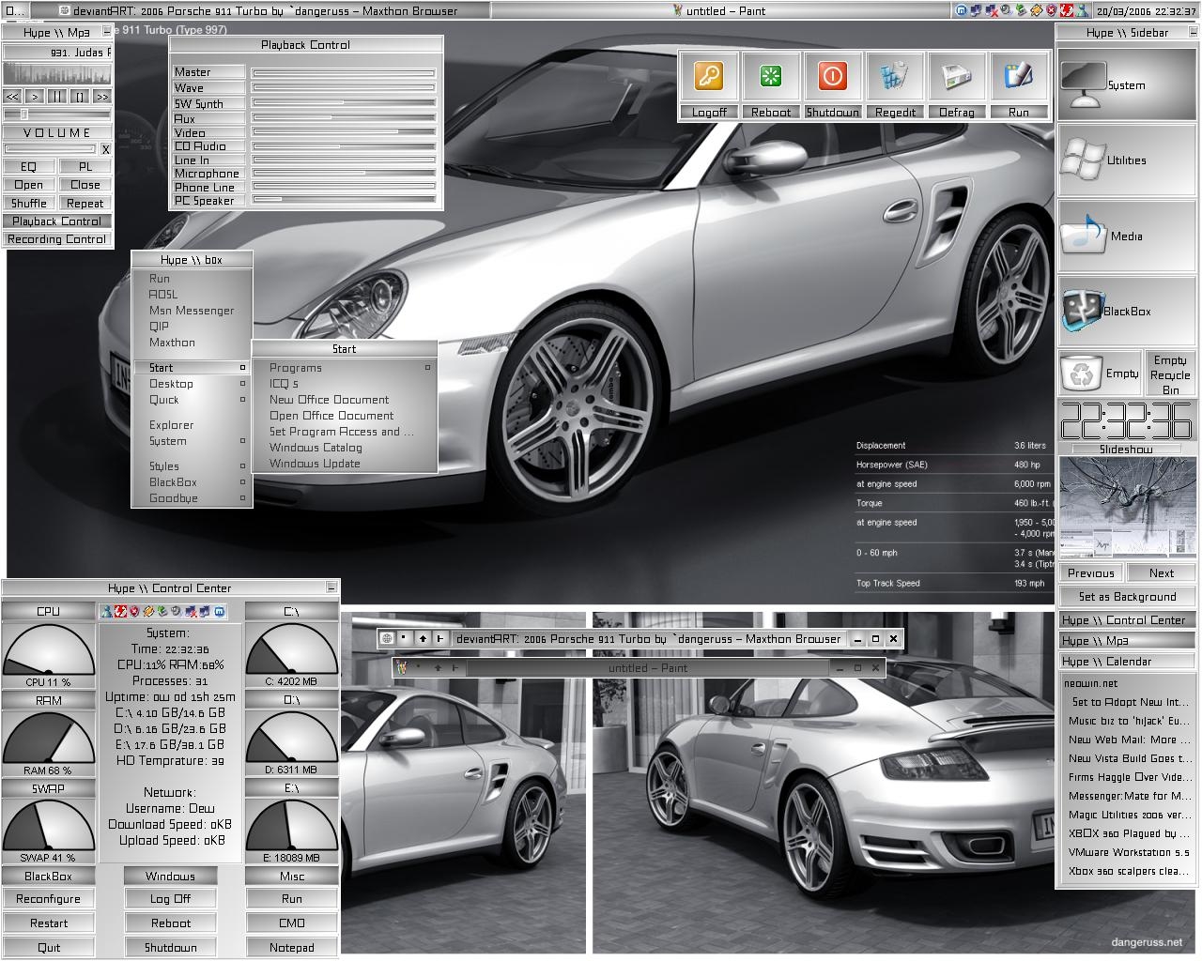The image size is (1202, 961).
Task: Click Previous under the Slideshow
Action: click(1090, 573)
